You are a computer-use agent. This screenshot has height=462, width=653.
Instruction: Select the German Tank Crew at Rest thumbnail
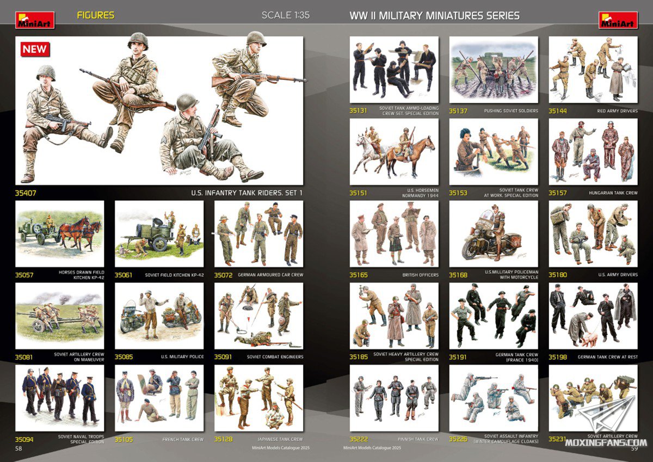(593, 316)
